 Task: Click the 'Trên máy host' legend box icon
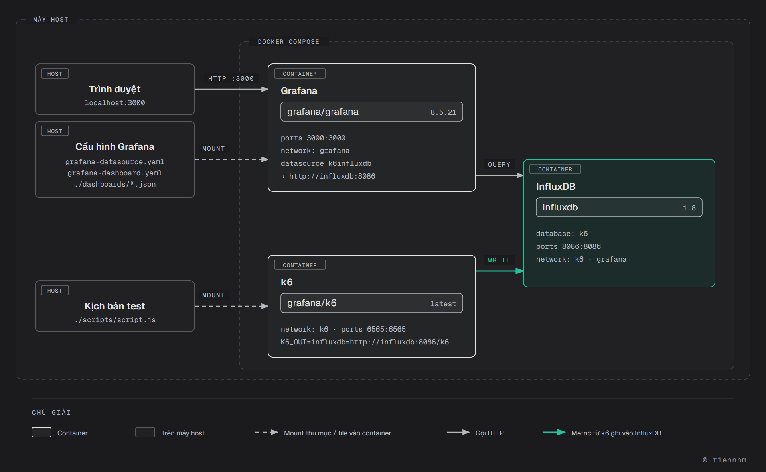coord(145,432)
